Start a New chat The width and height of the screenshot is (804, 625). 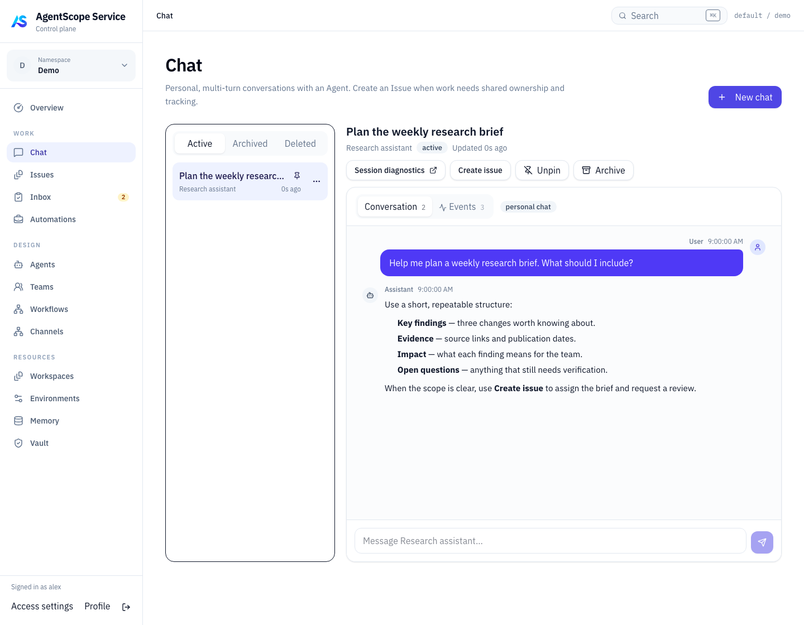pos(745,97)
